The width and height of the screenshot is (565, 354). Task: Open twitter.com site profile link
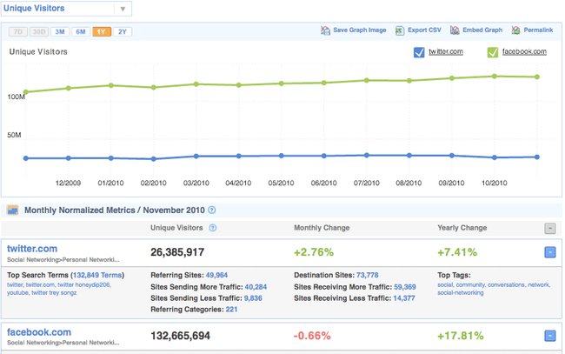(x=32, y=249)
